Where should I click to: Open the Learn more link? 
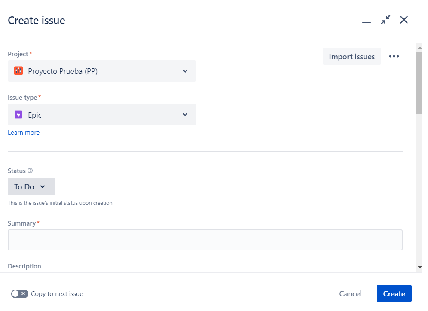(x=24, y=133)
